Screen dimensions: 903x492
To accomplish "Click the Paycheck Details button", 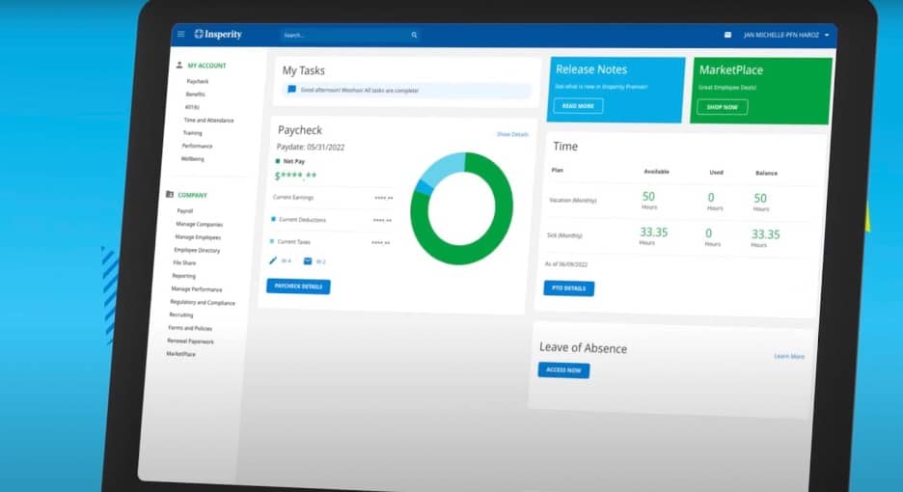I will click(x=298, y=287).
